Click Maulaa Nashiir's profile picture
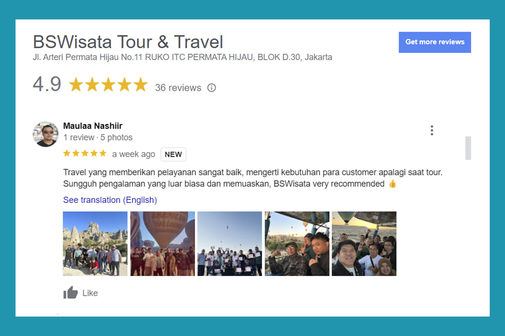The width and height of the screenshot is (505, 336). [x=46, y=134]
